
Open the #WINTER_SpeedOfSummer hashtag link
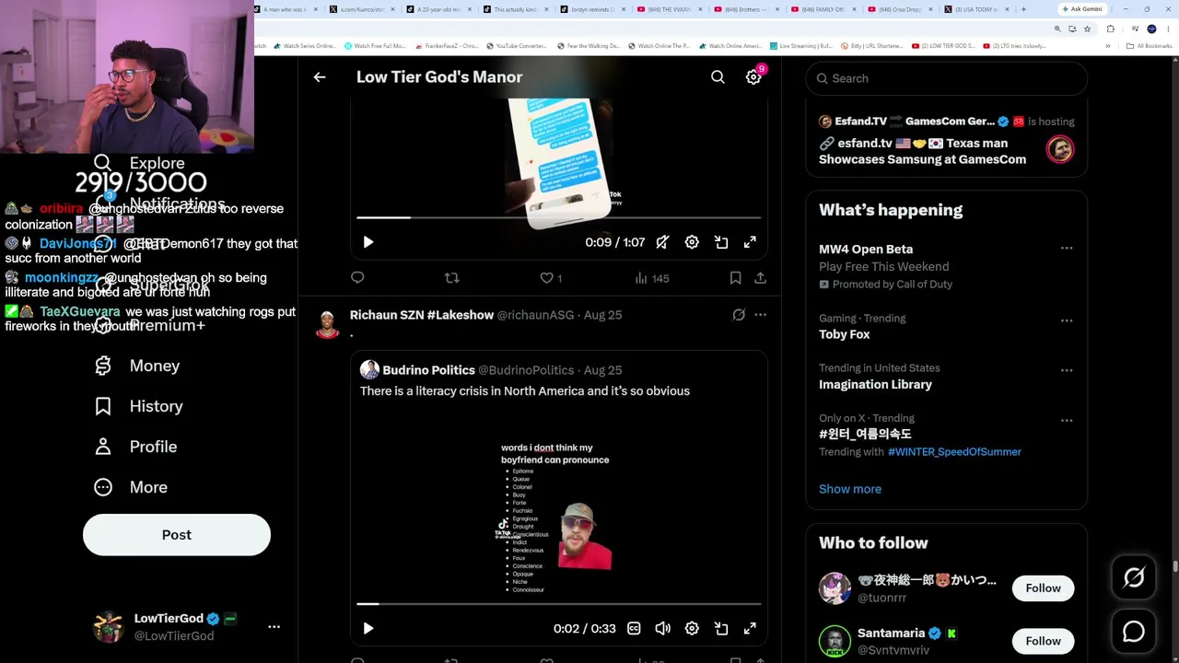[954, 452]
